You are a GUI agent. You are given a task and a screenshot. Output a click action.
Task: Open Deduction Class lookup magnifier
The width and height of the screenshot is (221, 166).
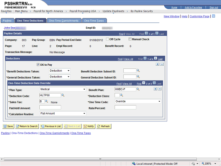[121, 95]
